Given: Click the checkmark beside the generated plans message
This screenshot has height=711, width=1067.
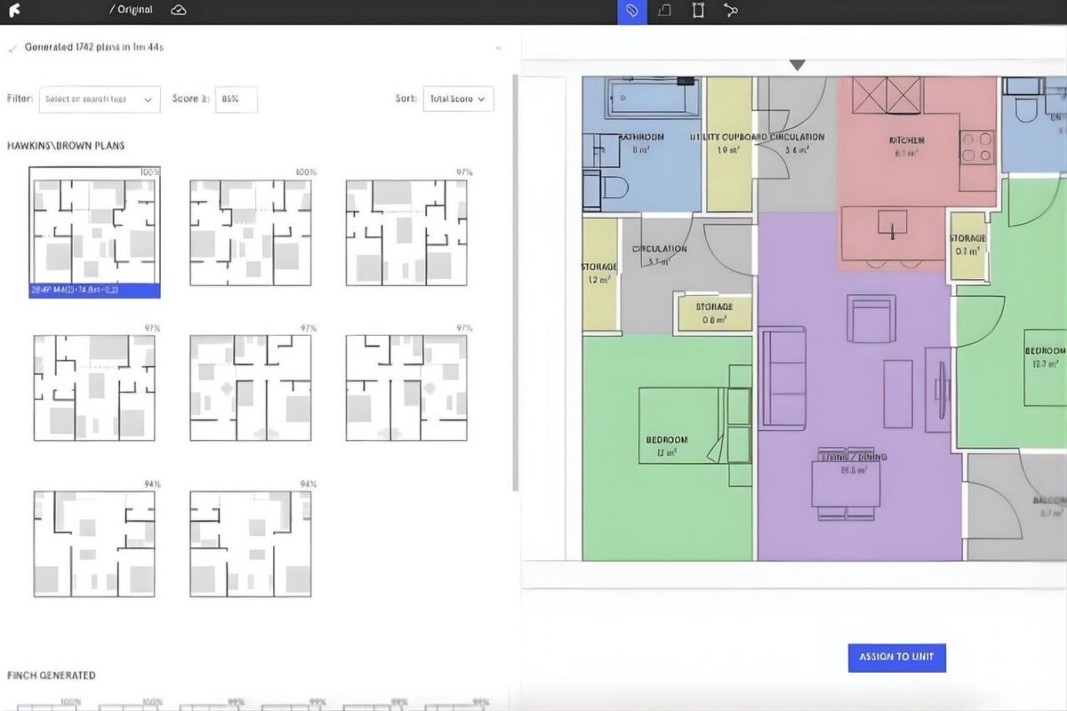Looking at the screenshot, I should click(11, 49).
